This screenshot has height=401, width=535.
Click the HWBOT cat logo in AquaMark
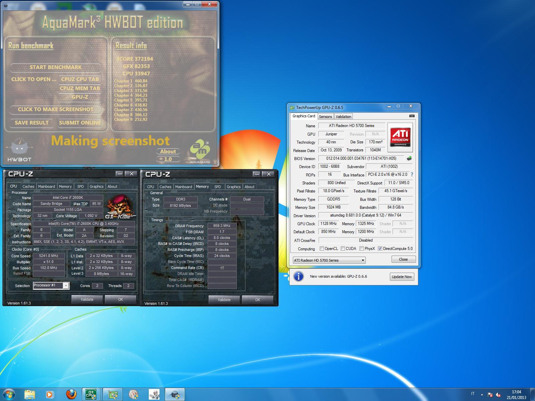19,150
